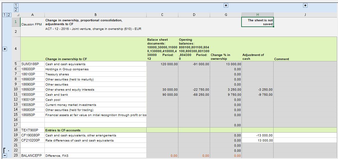Viewport: 338px width, 159px height.
Task: Select the -9 750,00 adjustment cell
Action: click(x=258, y=95)
